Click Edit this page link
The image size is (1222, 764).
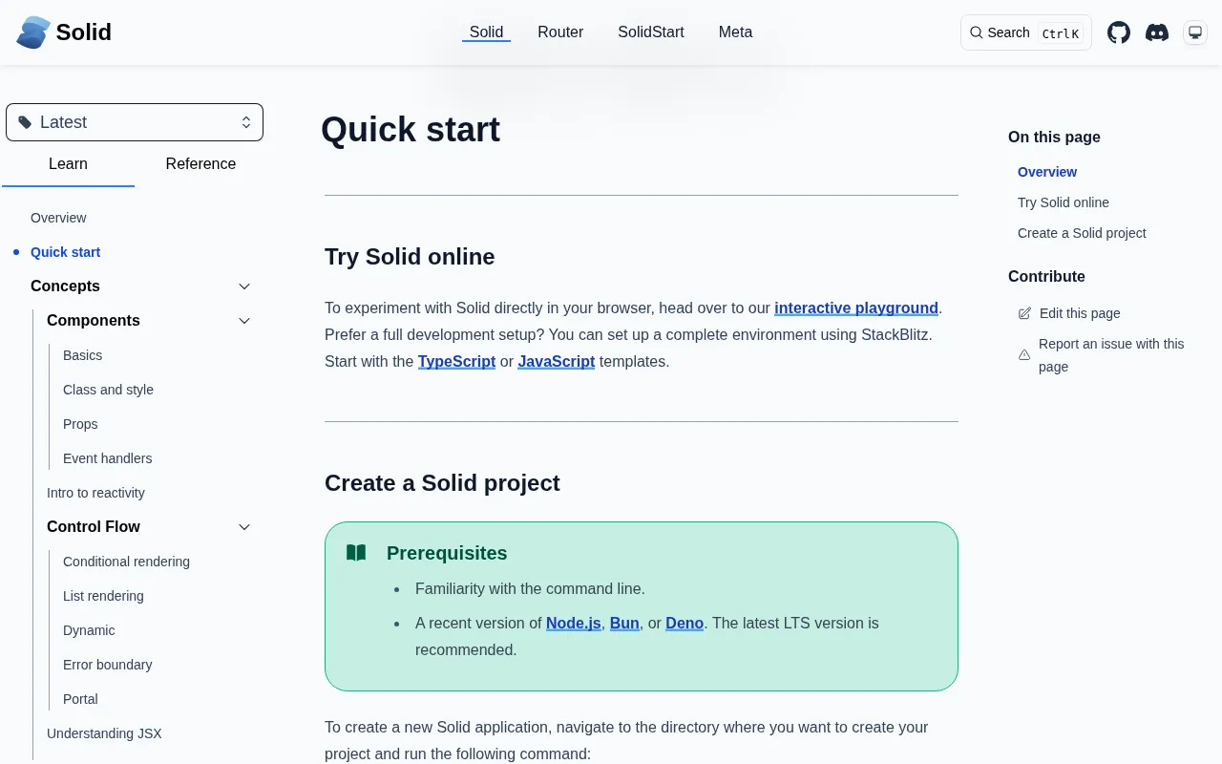pos(1080,313)
